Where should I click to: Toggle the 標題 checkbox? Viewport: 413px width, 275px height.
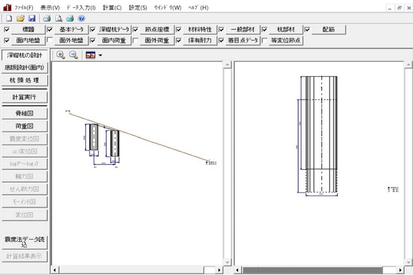(x=7, y=29)
